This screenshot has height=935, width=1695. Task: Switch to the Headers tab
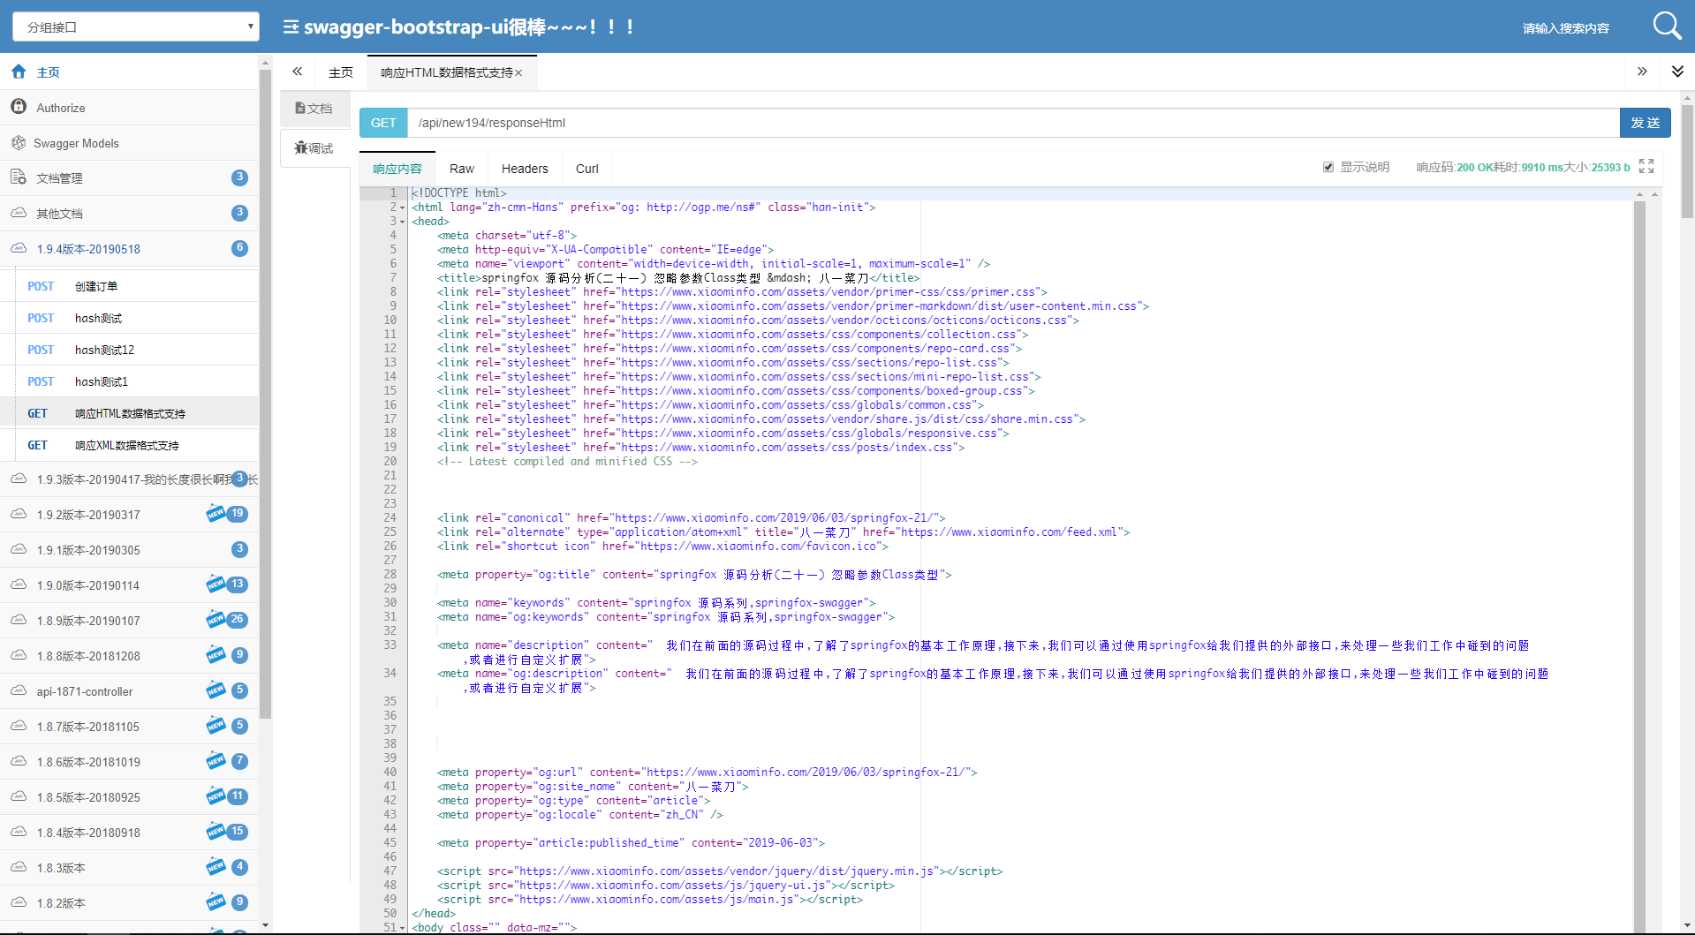[525, 169]
